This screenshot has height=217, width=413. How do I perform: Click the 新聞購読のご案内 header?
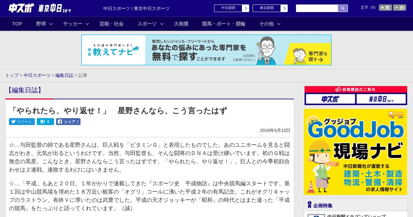click(356, 90)
